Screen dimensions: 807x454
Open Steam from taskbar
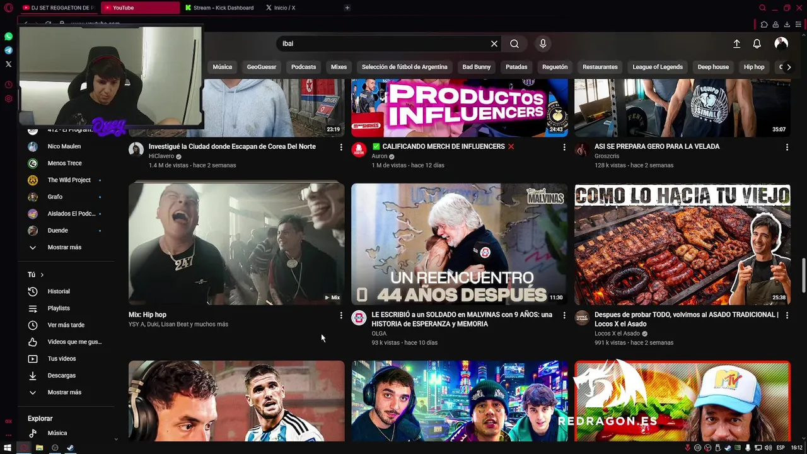(70, 448)
